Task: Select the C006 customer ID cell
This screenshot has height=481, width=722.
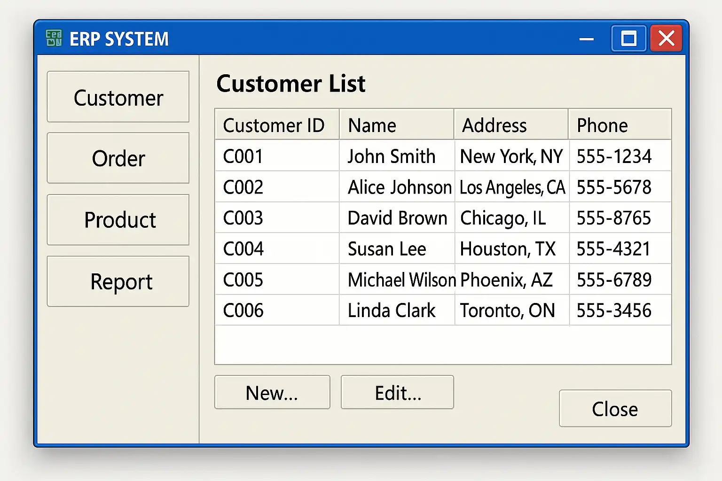Action: [x=243, y=310]
